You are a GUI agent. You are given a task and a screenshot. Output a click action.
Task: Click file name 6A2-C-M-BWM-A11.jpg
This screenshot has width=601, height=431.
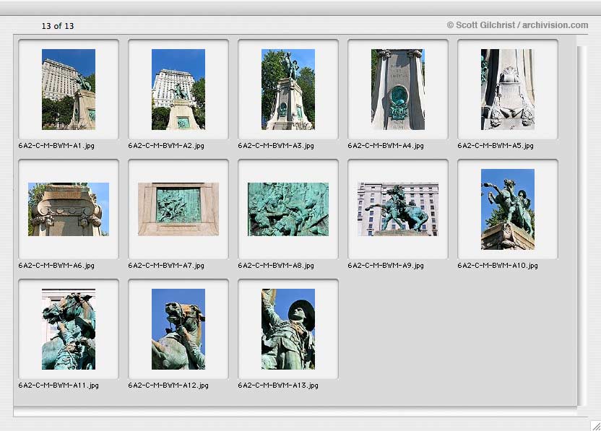(59, 386)
